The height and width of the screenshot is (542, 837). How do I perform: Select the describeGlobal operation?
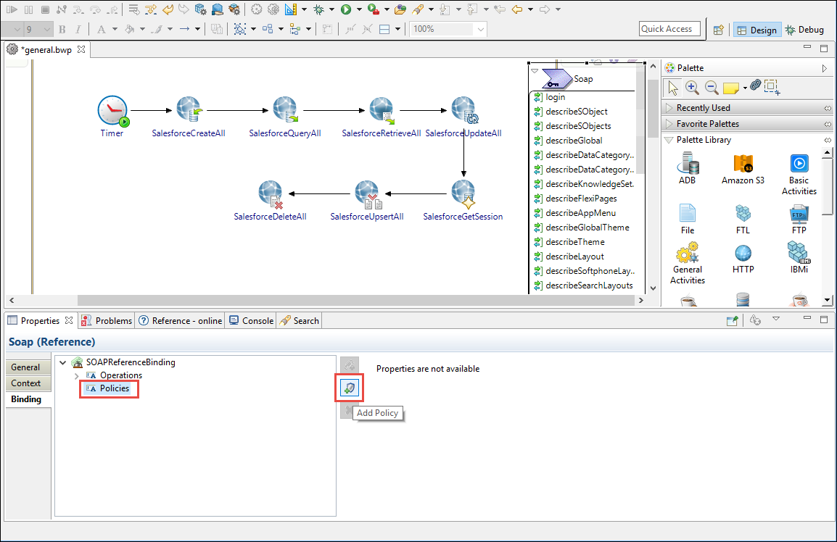pyautogui.click(x=574, y=141)
